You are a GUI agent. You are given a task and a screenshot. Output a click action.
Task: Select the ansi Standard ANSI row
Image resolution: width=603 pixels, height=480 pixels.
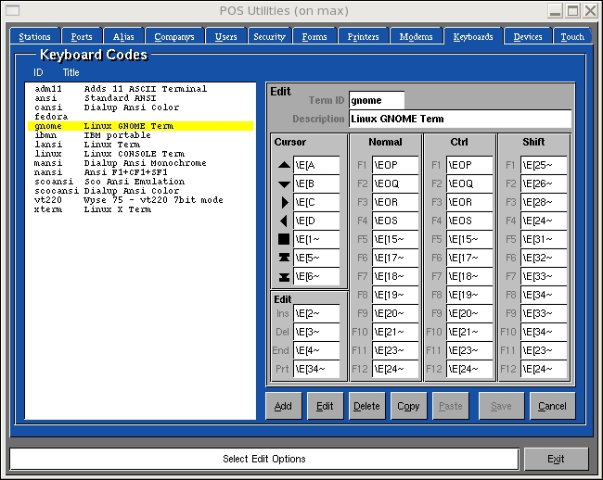click(x=140, y=98)
